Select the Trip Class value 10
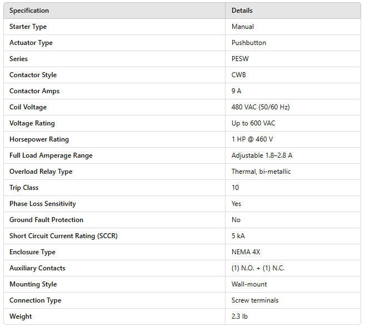The image size is (365, 327). (236, 188)
